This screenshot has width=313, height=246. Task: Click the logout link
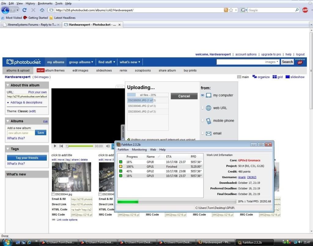pos(300,54)
